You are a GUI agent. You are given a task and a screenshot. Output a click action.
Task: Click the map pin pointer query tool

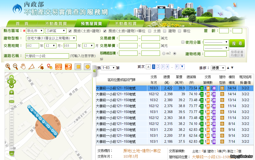click(49, 67)
